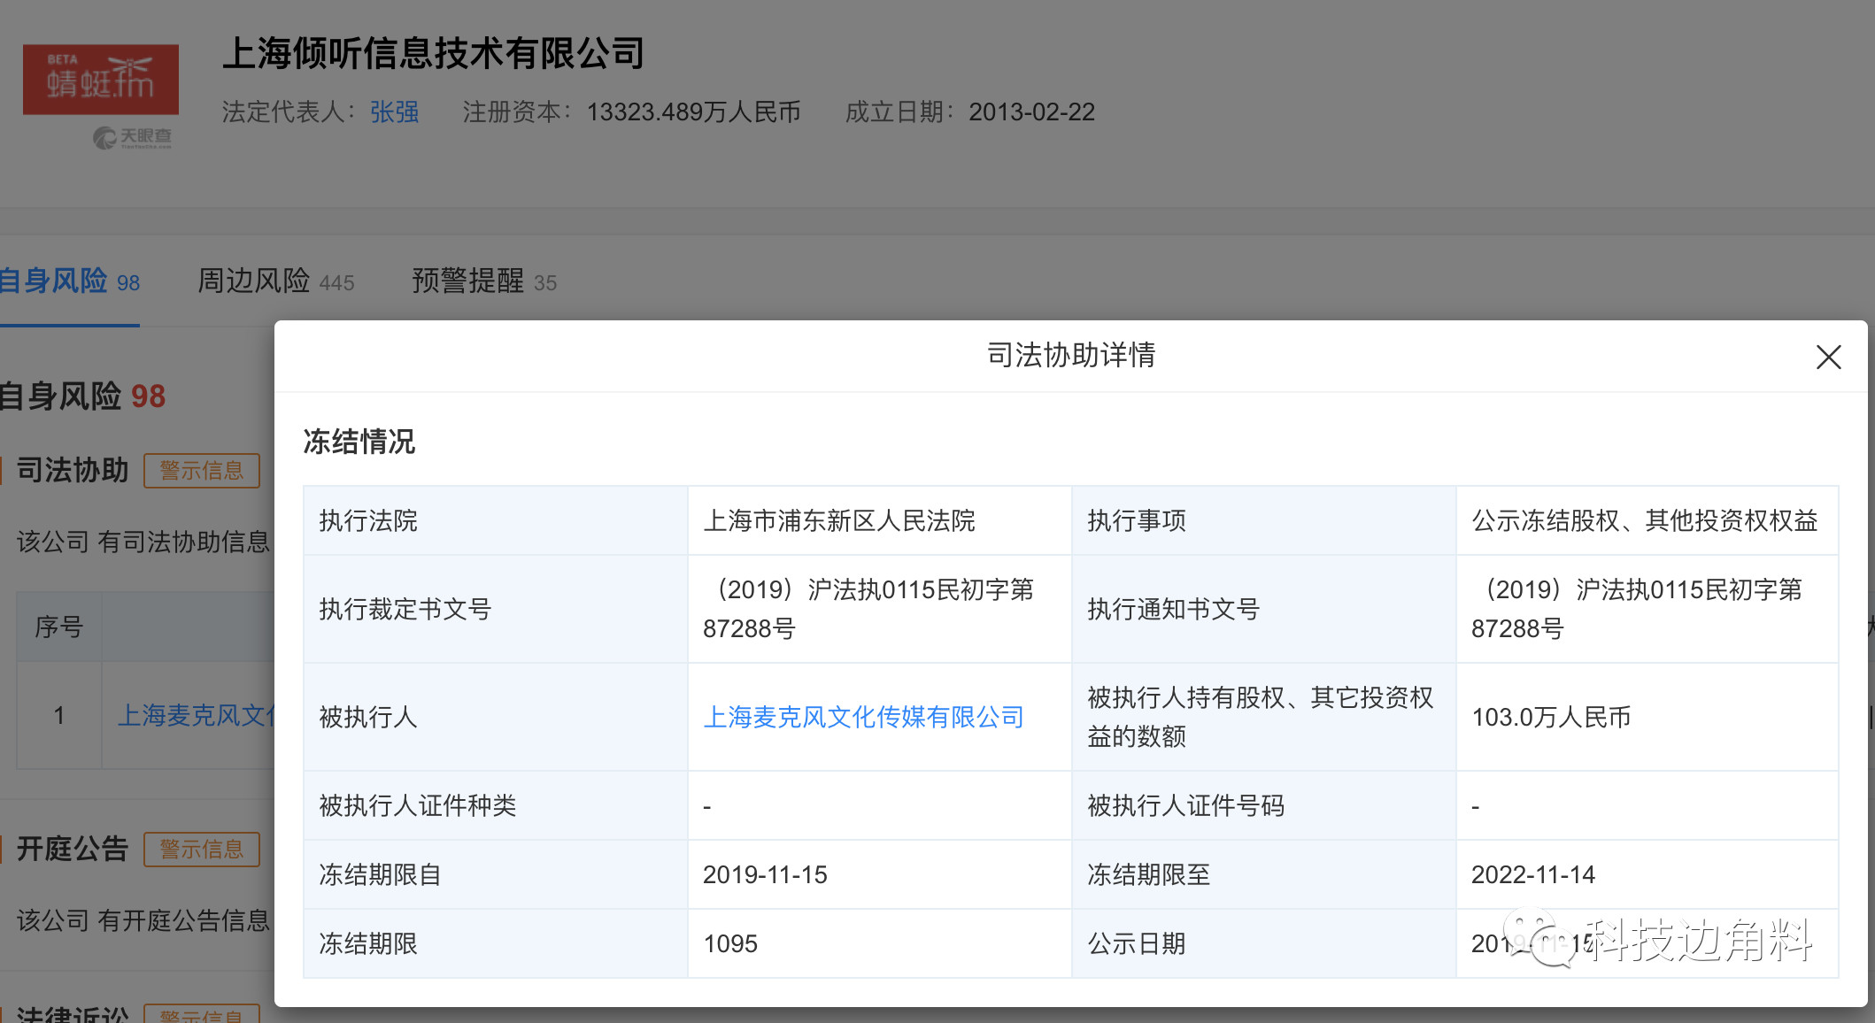Open legal representative 张强 link
Screen dimensions: 1875x1023
click(x=395, y=112)
